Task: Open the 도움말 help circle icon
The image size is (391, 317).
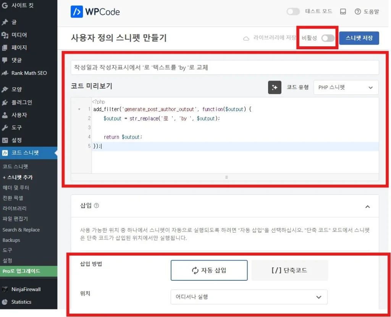Action: tap(358, 11)
